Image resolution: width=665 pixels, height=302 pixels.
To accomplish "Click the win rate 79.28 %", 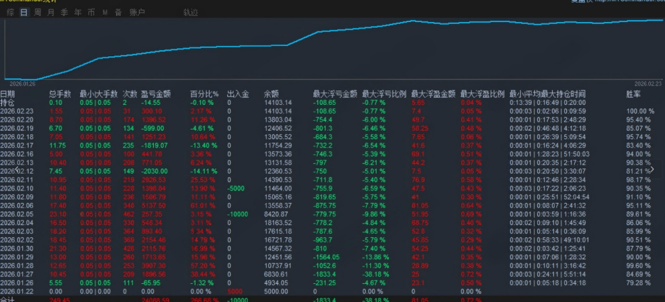I will pos(638,283).
